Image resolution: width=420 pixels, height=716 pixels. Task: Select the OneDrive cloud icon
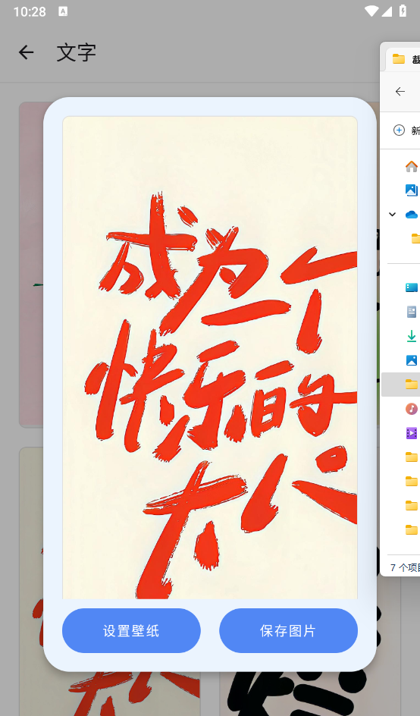pyautogui.click(x=412, y=214)
